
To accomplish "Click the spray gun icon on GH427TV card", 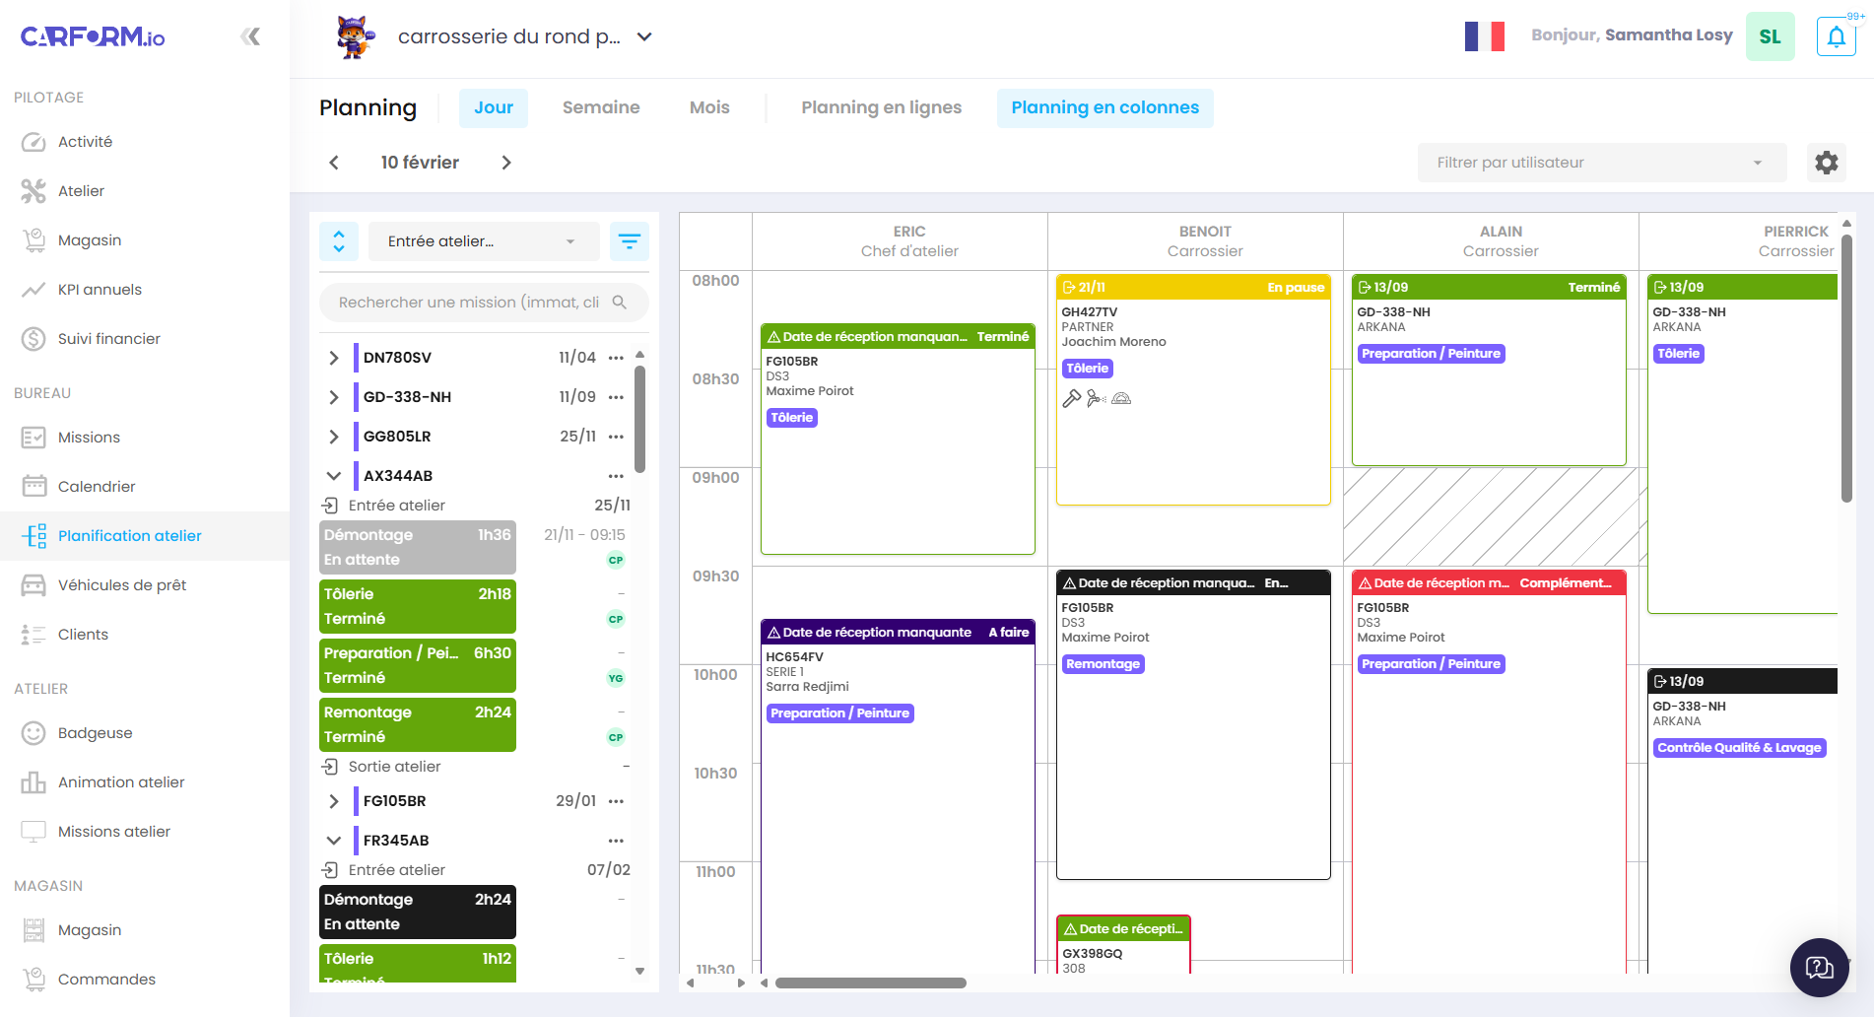I will (1097, 398).
